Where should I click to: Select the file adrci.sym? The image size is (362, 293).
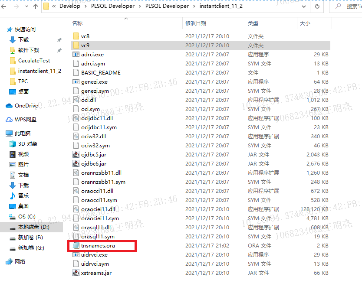[93, 63]
